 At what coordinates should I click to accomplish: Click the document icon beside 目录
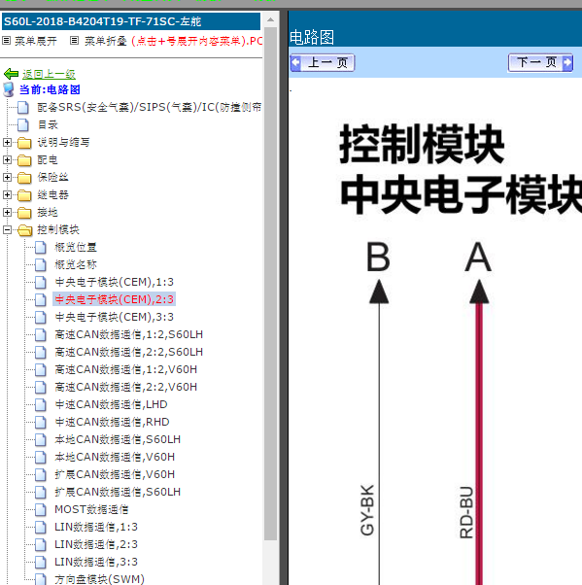click(x=23, y=124)
